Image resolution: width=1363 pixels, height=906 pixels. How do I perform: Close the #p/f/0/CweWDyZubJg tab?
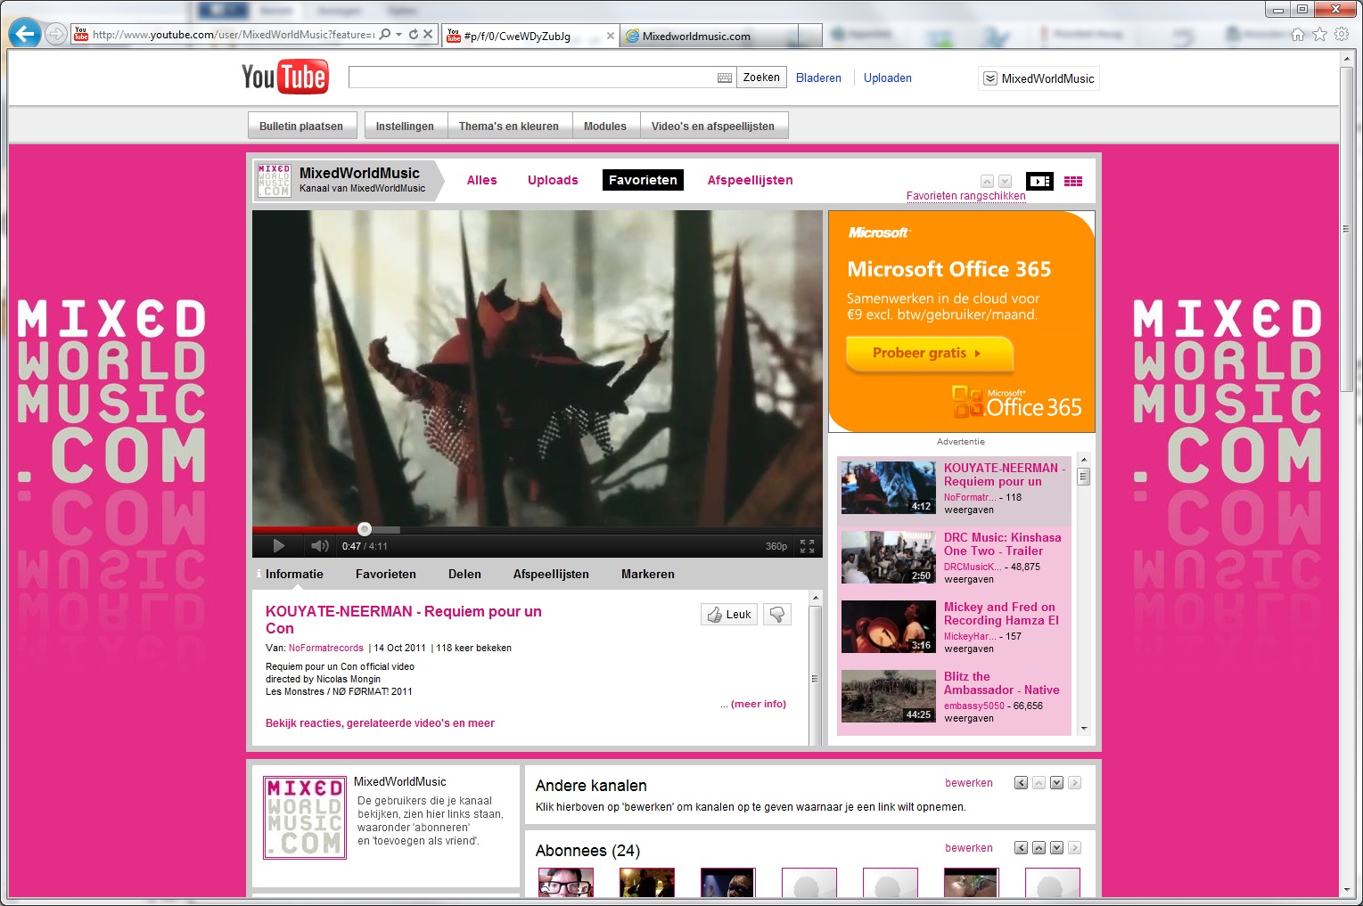611,37
